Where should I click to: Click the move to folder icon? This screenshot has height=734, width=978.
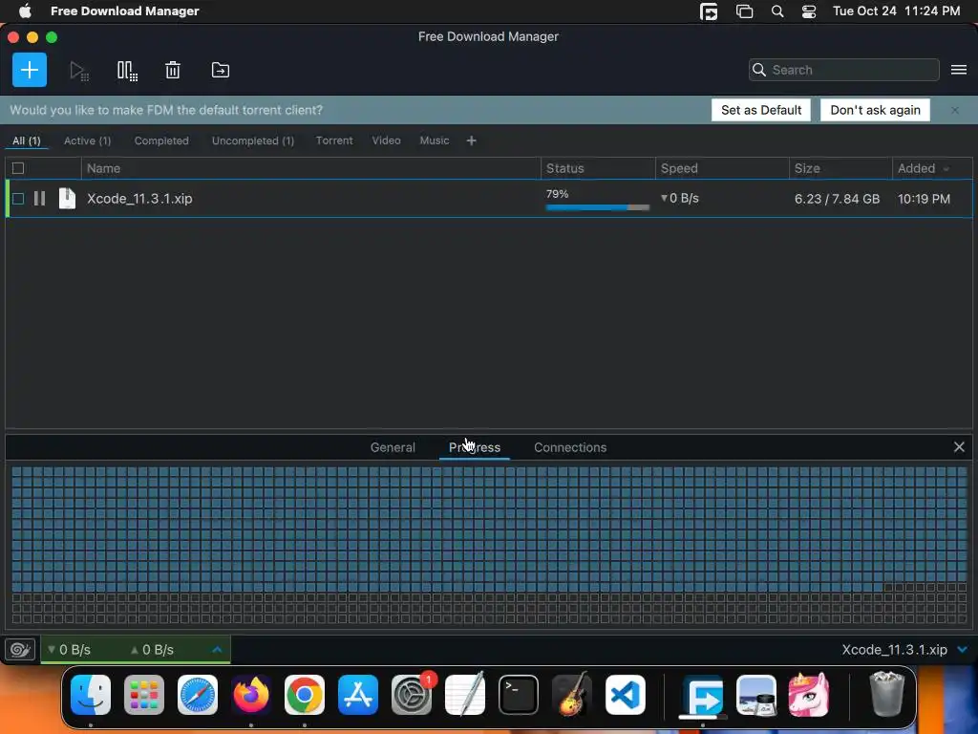click(221, 70)
